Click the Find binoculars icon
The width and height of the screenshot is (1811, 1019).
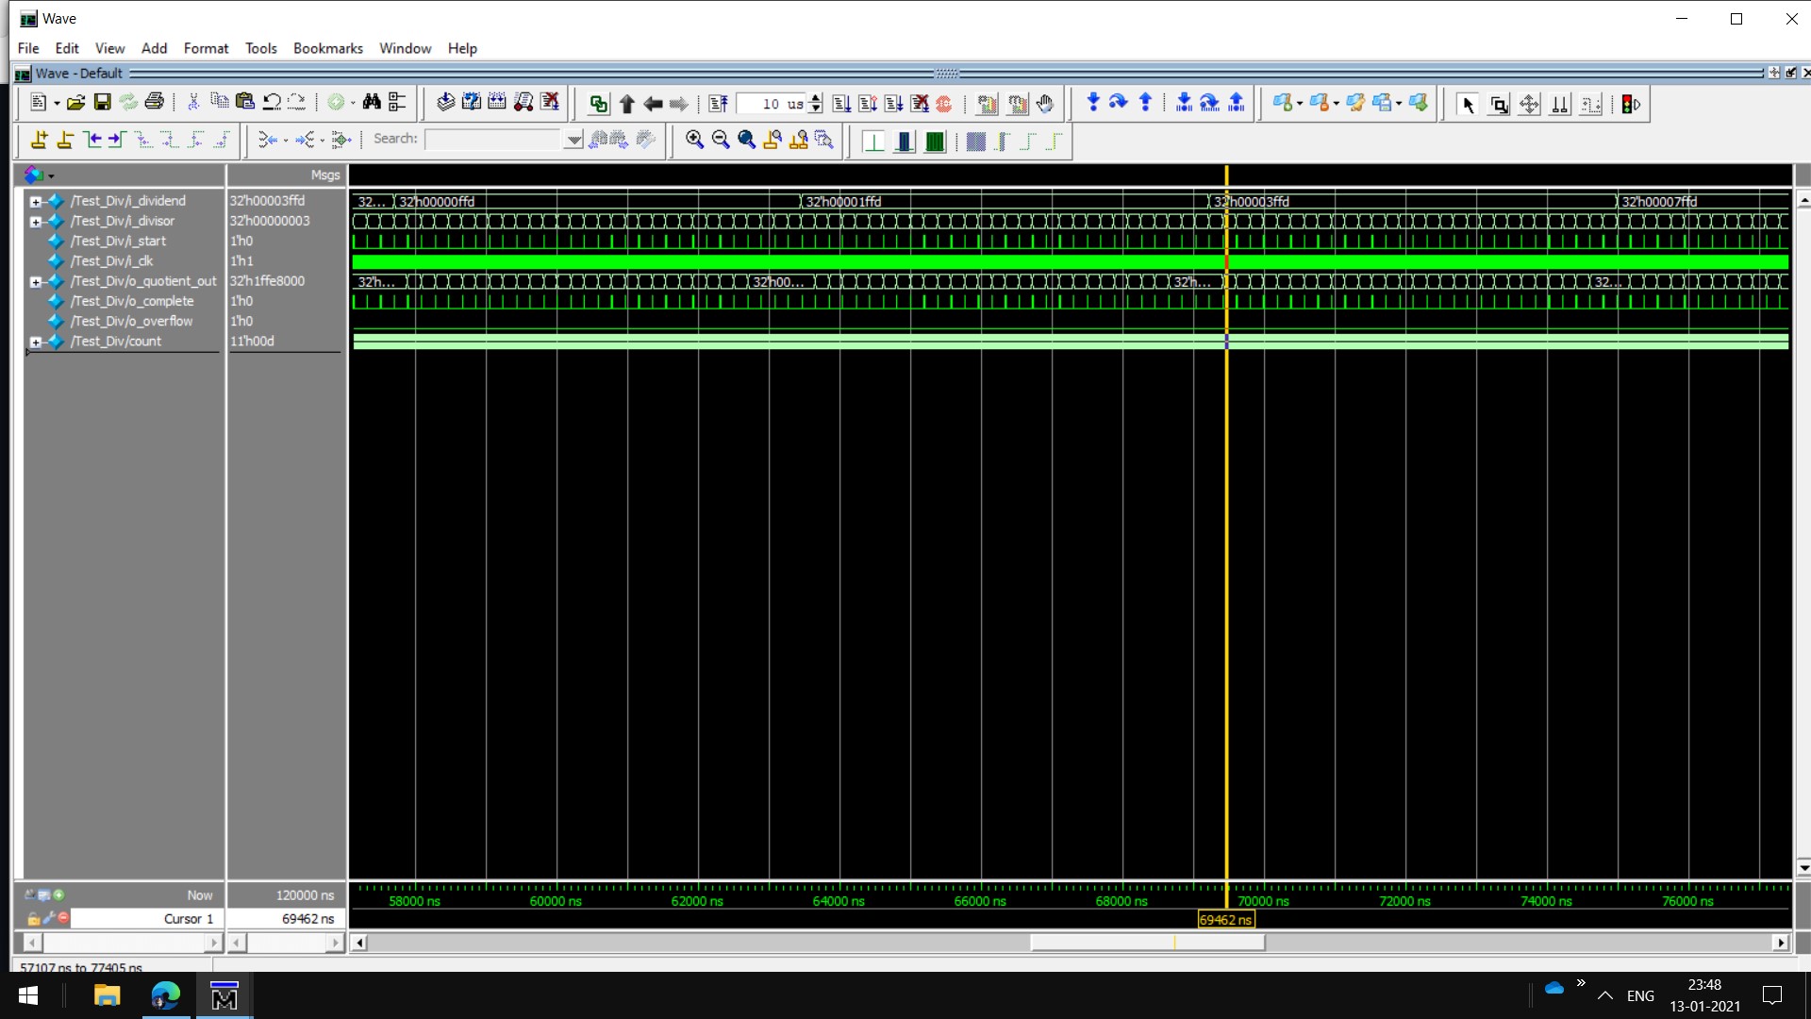tap(372, 103)
